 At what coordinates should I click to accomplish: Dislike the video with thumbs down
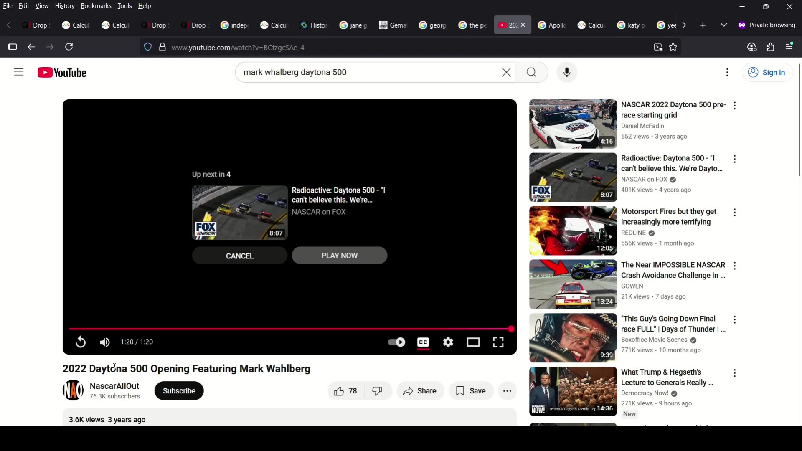point(378,391)
